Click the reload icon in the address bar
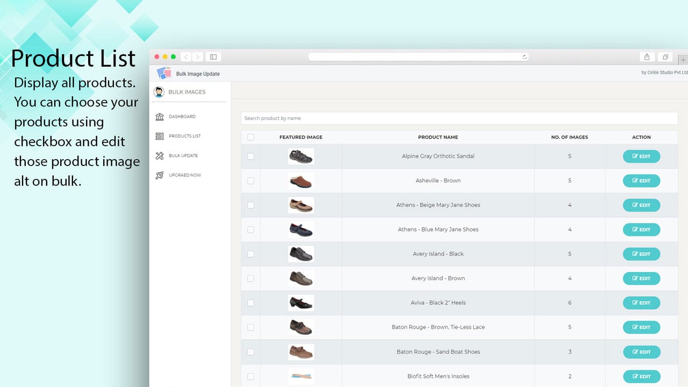 pyautogui.click(x=525, y=56)
